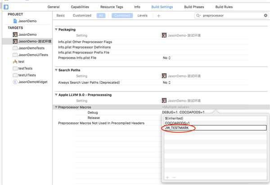Open the Build Phases tab
Image resolution: width=270 pixels, height=185 pixels.
[194, 7]
